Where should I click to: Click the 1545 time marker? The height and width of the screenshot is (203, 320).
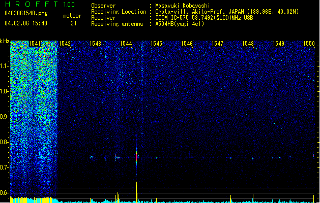click(156, 44)
